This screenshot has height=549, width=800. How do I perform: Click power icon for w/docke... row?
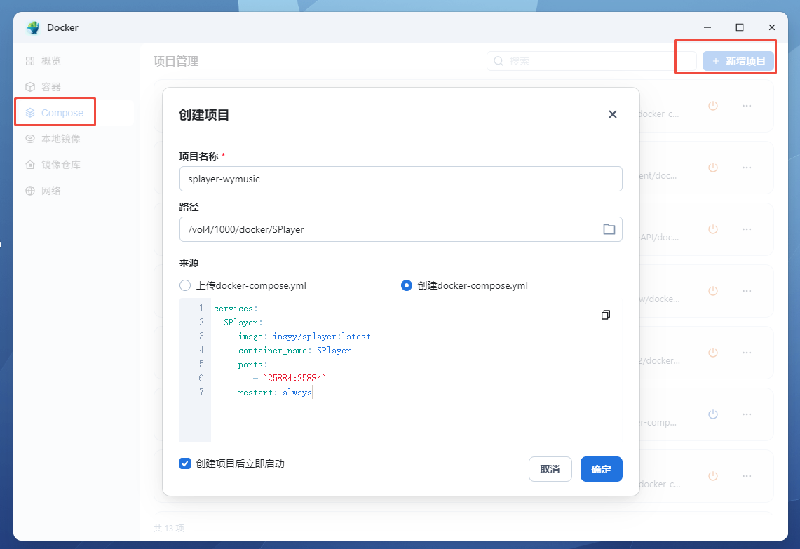coord(713,291)
